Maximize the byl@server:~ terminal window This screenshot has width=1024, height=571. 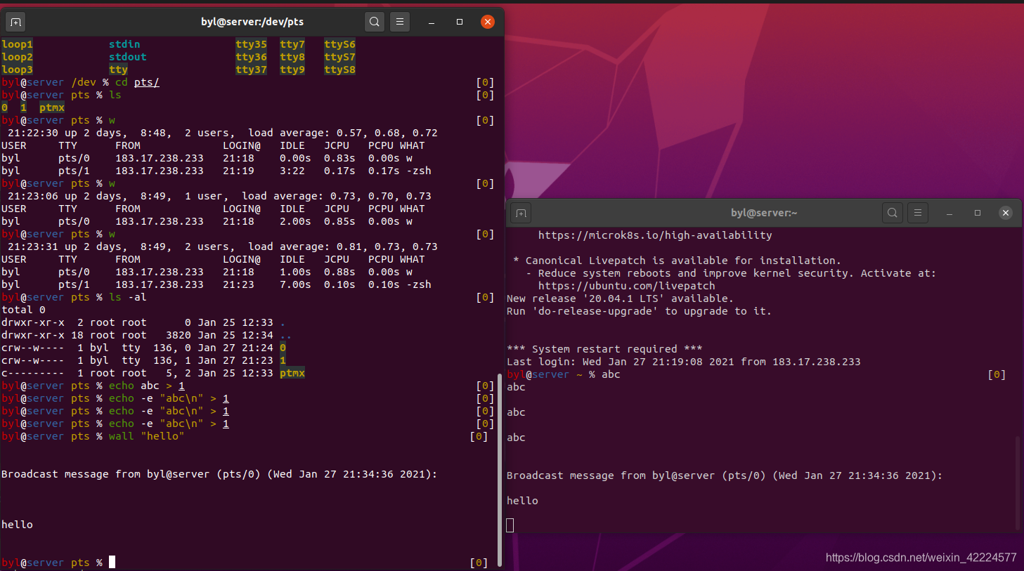tap(978, 213)
